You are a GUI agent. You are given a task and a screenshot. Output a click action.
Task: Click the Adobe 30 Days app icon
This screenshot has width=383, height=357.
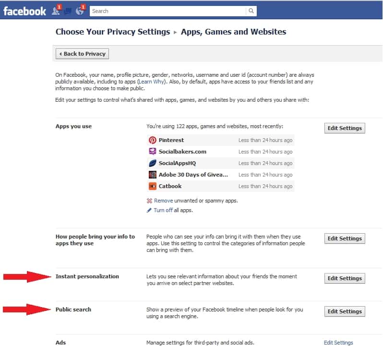click(x=153, y=175)
